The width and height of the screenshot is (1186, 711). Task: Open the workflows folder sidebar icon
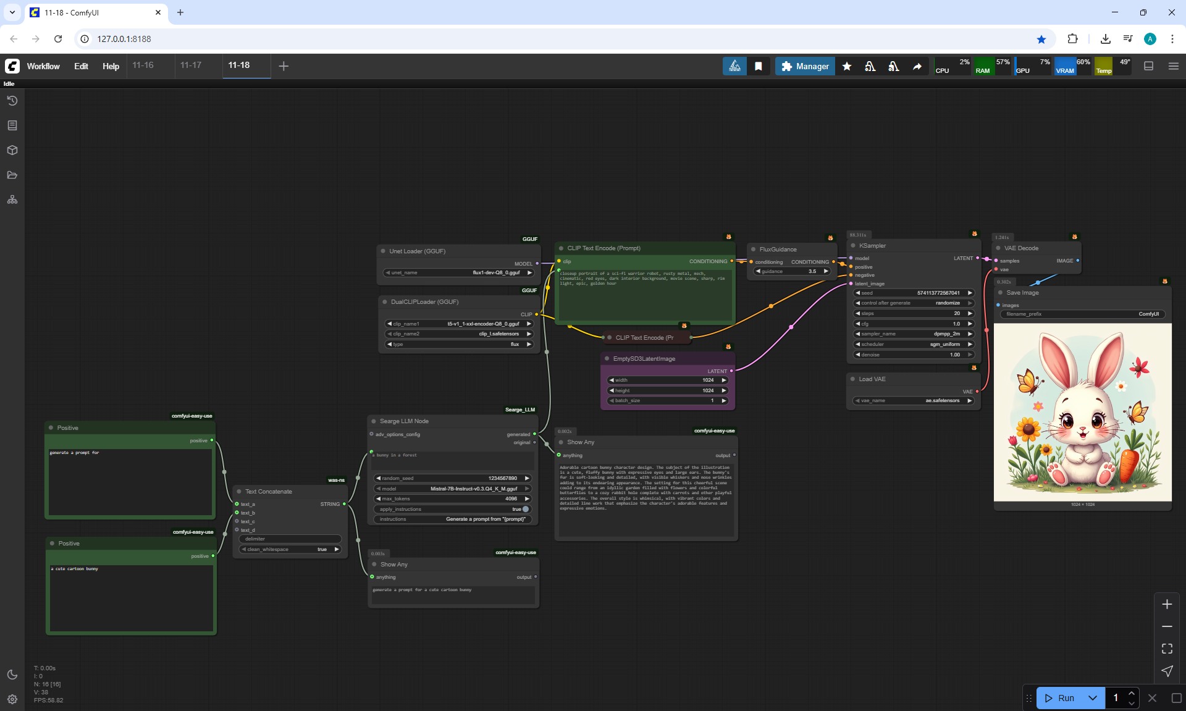pyautogui.click(x=12, y=175)
